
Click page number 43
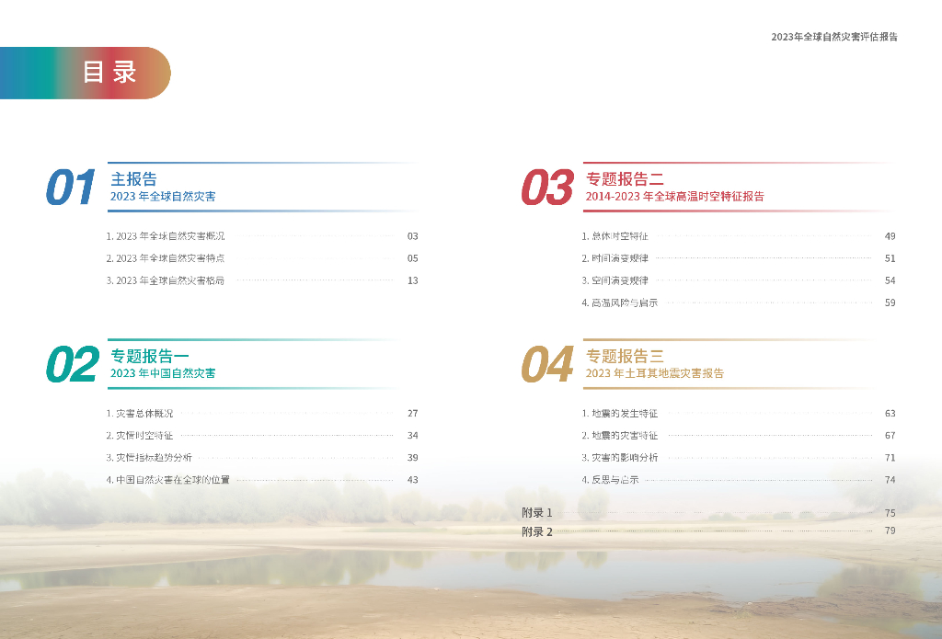(x=413, y=480)
